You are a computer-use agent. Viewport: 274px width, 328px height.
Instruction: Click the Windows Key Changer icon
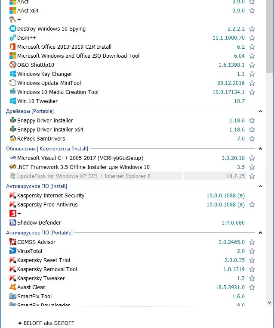pyautogui.click(x=13, y=74)
